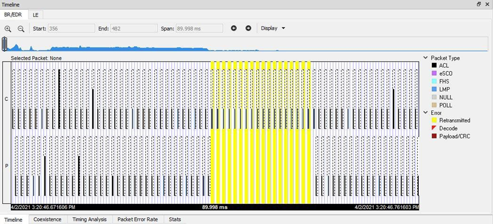Viewport: 493px width, 224px height.
Task: Select the P row label
Action: pyautogui.click(x=7, y=166)
